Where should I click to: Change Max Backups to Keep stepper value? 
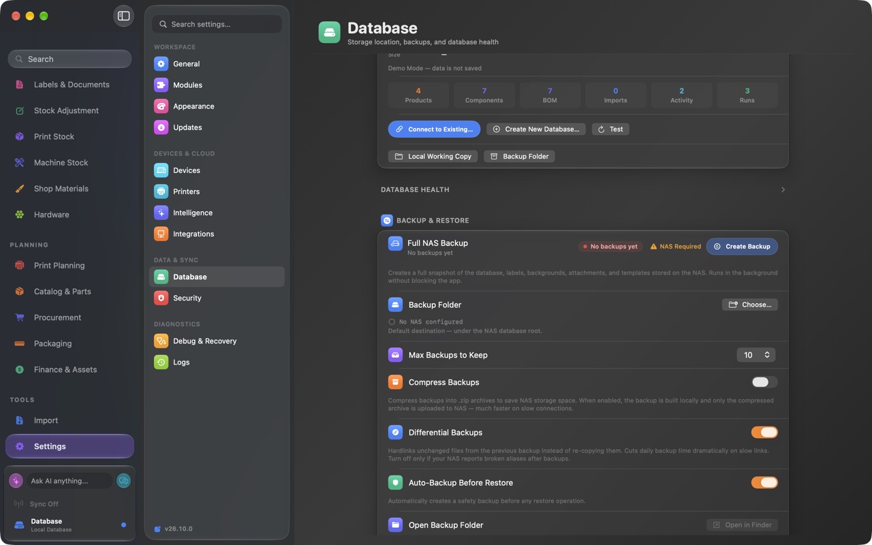(x=756, y=355)
